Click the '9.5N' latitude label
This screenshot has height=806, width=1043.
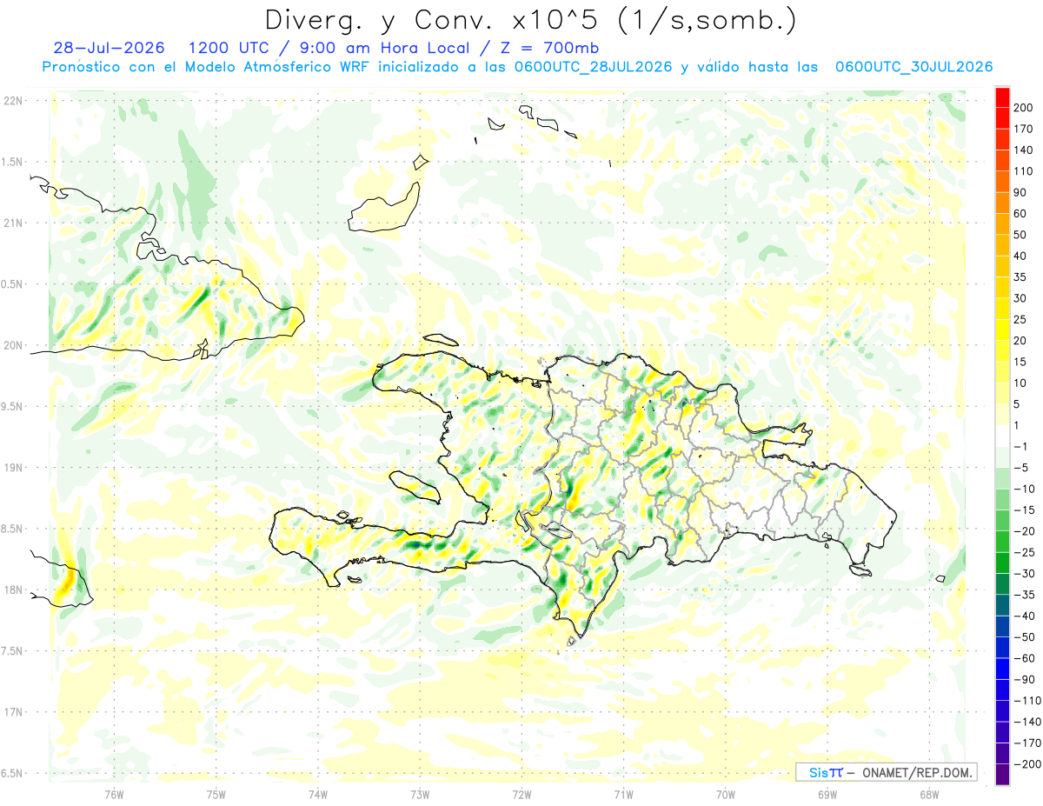(13, 406)
